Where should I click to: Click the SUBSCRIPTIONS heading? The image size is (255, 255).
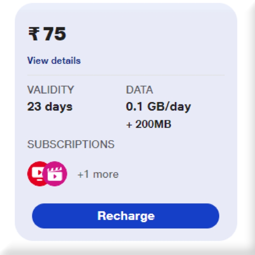71,144
